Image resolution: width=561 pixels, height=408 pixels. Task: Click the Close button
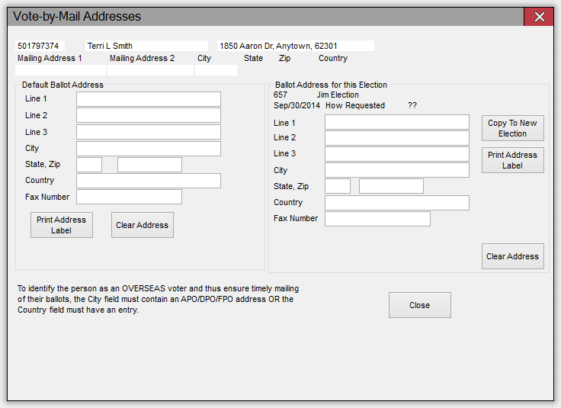tap(419, 305)
